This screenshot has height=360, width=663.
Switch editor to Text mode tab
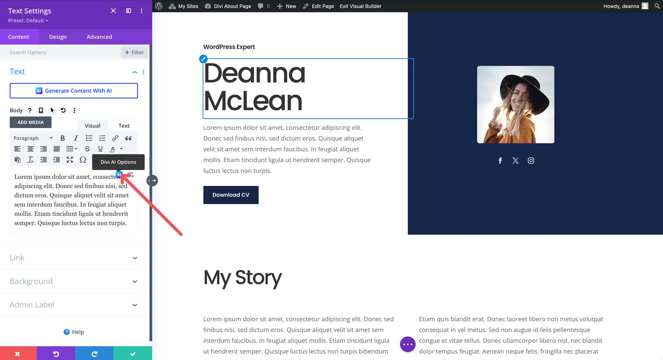point(124,126)
